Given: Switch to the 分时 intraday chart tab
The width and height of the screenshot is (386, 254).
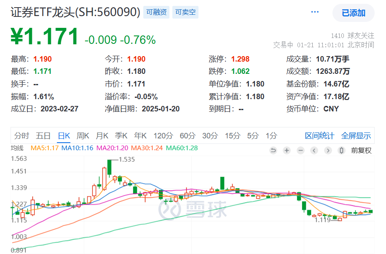Looking at the screenshot, I should [22, 136].
